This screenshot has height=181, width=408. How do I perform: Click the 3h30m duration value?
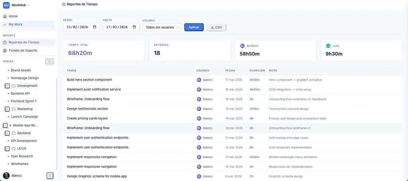point(255,80)
